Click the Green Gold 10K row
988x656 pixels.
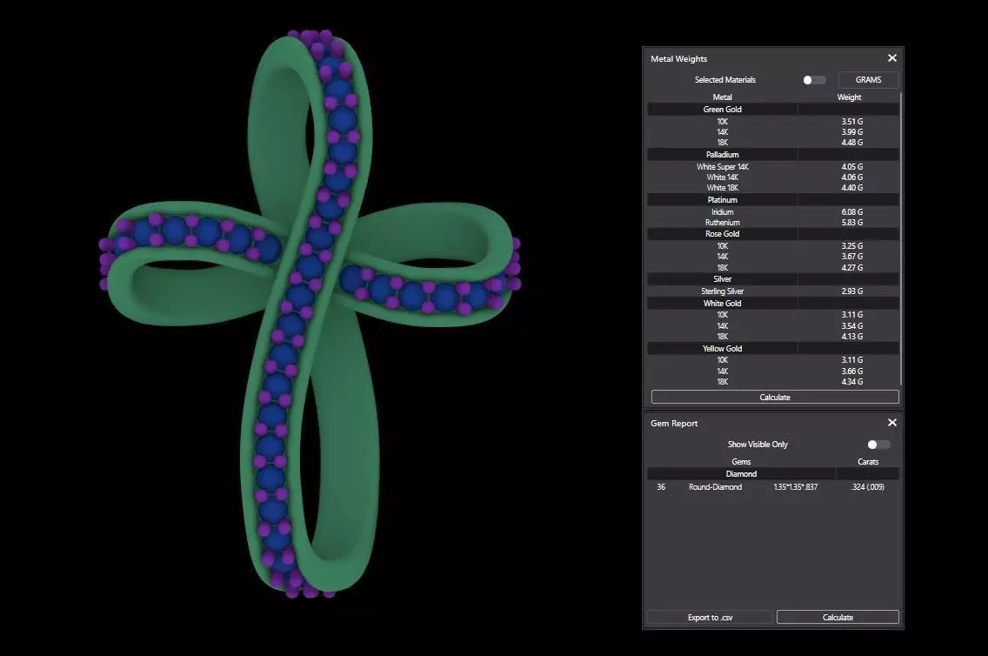coord(773,122)
